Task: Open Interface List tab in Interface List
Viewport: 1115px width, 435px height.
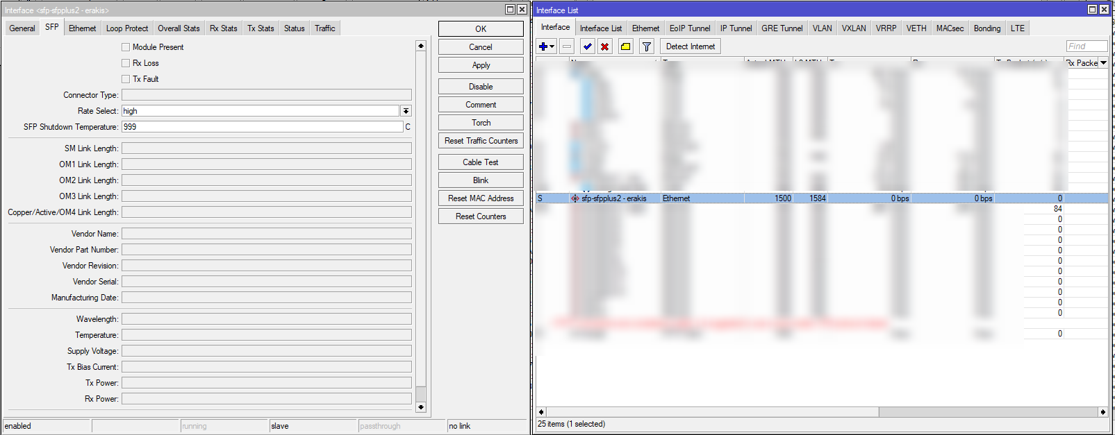Action: coord(601,28)
